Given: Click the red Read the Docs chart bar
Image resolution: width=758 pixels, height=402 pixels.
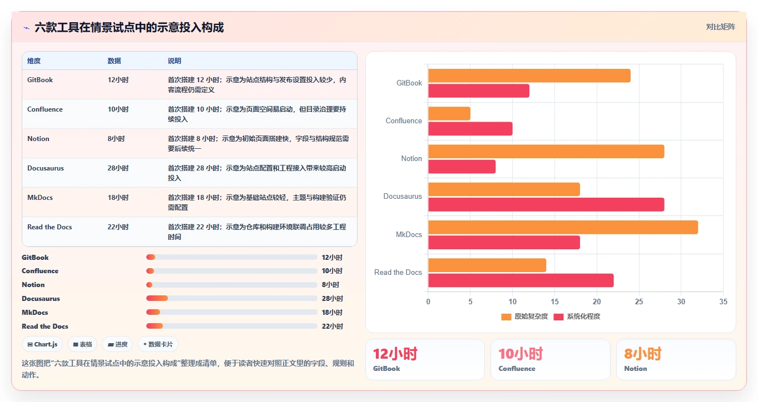Looking at the screenshot, I should [x=521, y=280].
